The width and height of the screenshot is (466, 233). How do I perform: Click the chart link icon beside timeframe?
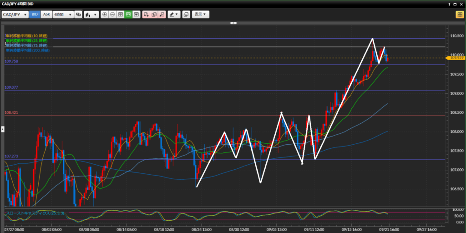(x=78, y=15)
